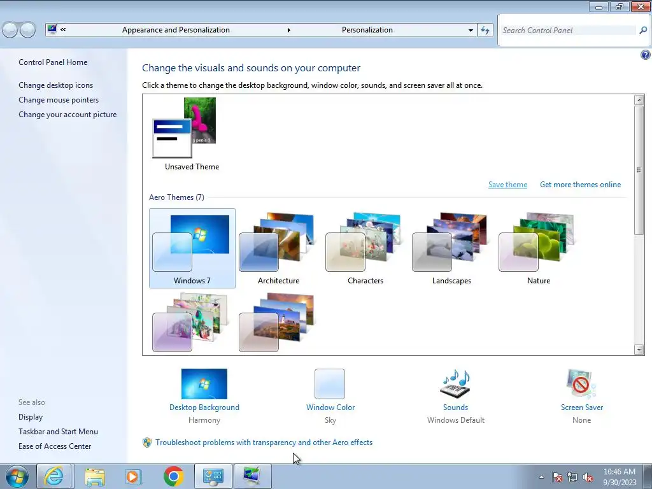Click the network tray icon
652x489 pixels.
point(572,478)
